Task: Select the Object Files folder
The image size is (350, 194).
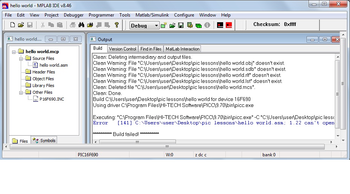Action: click(43, 79)
